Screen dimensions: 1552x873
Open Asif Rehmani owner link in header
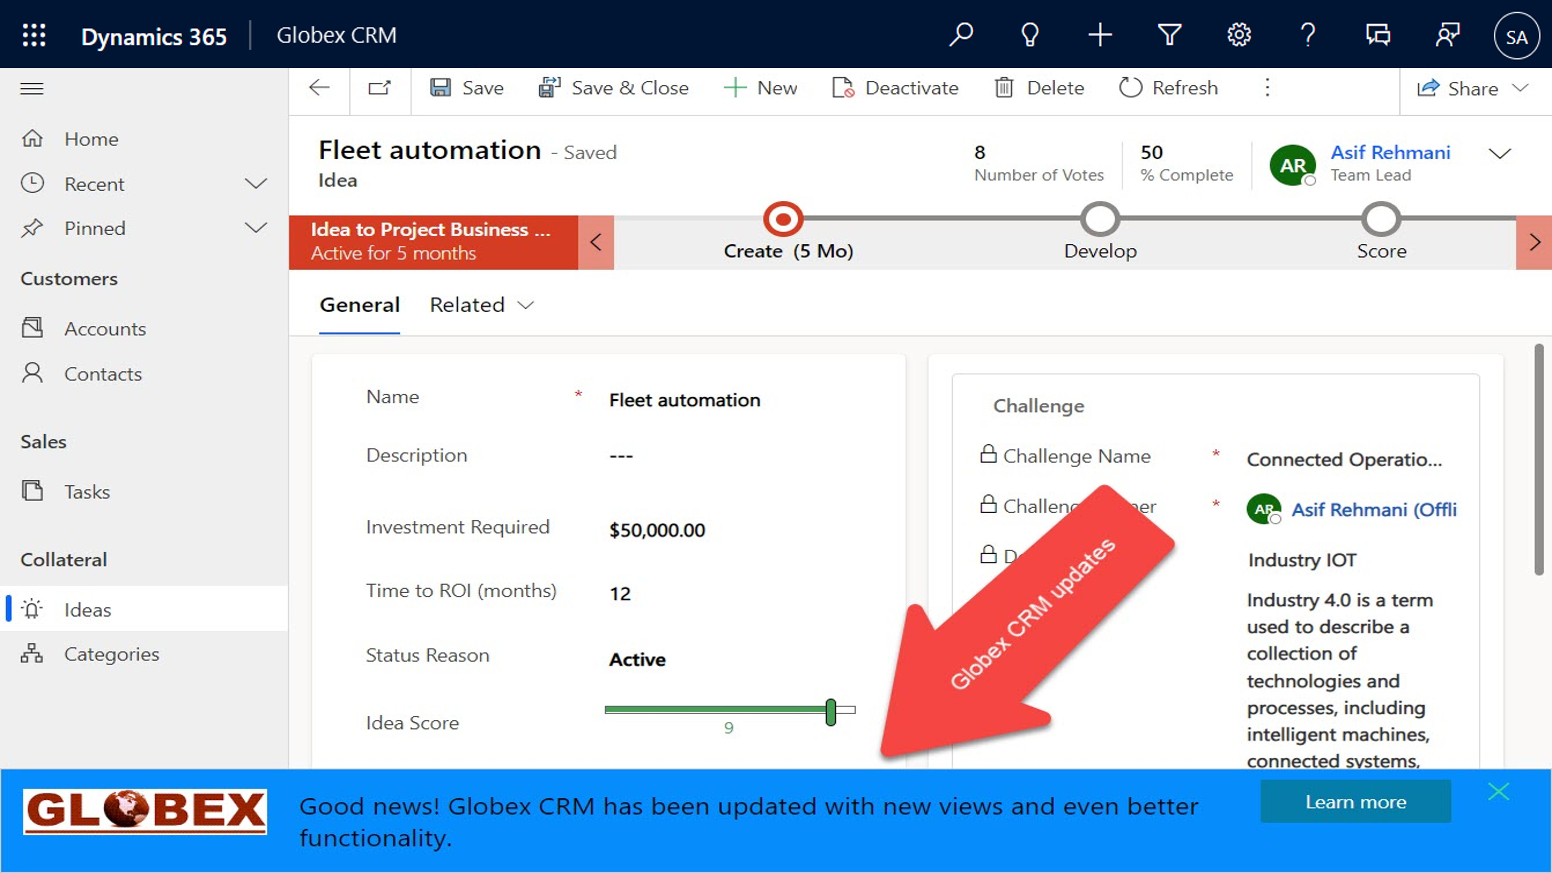[x=1390, y=152]
